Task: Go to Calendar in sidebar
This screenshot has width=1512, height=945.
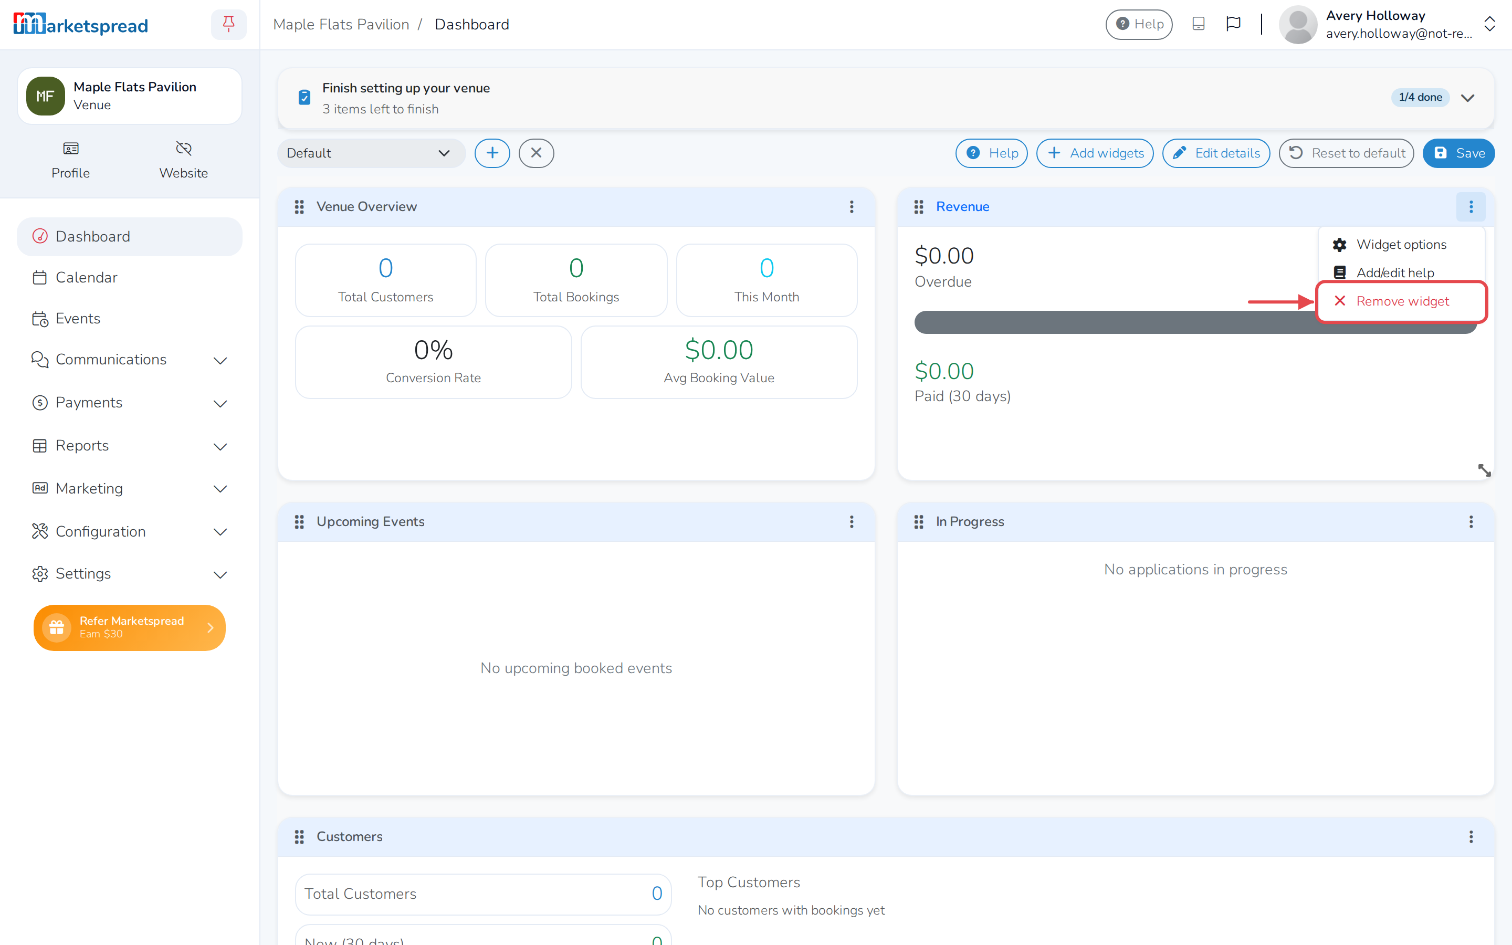Action: click(x=129, y=278)
